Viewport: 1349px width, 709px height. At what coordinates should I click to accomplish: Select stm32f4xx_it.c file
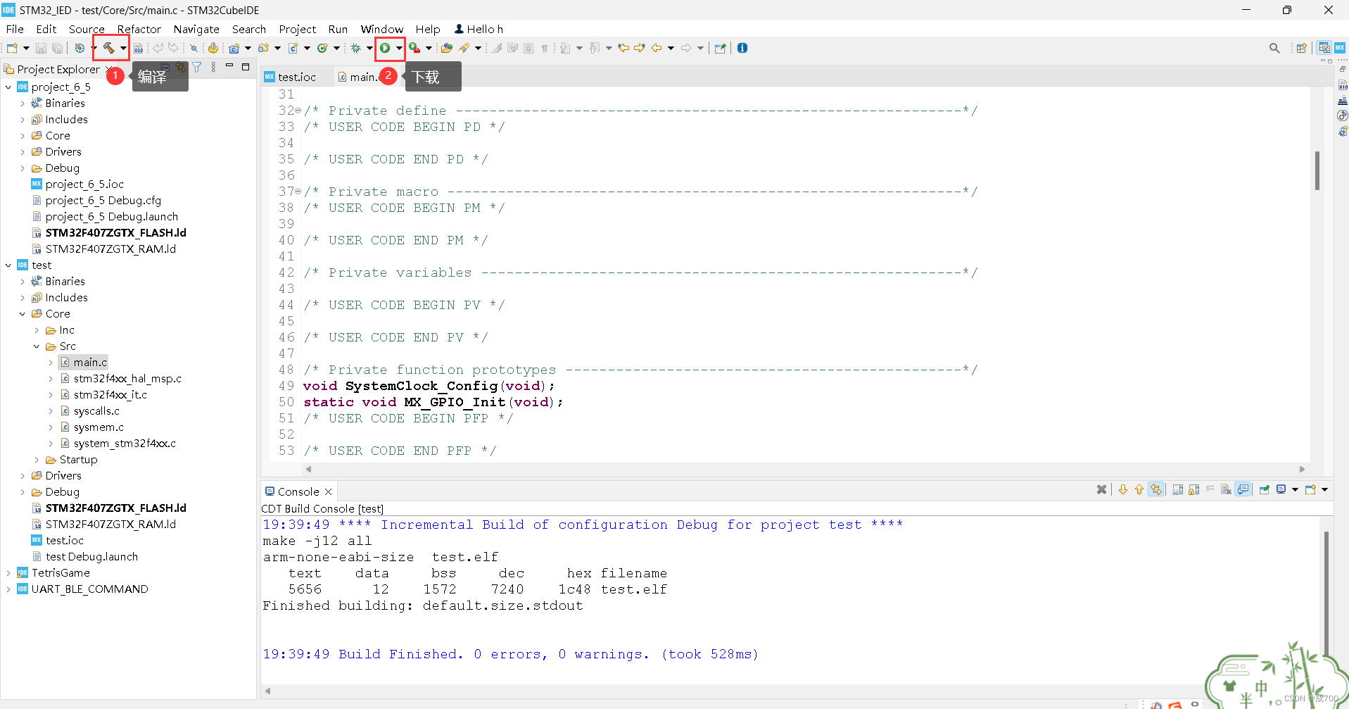(x=110, y=395)
